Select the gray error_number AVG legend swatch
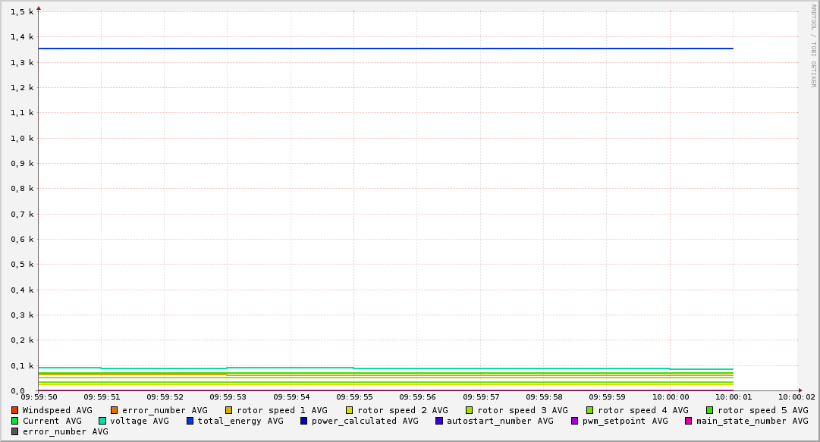Image resolution: width=820 pixels, height=442 pixels. tap(15, 431)
